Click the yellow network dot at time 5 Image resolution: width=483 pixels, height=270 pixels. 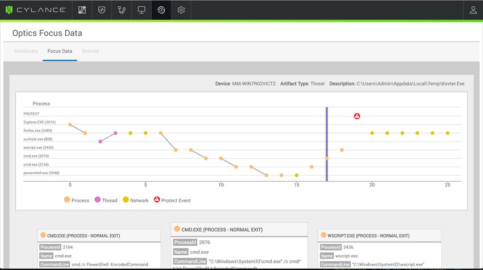click(x=145, y=133)
